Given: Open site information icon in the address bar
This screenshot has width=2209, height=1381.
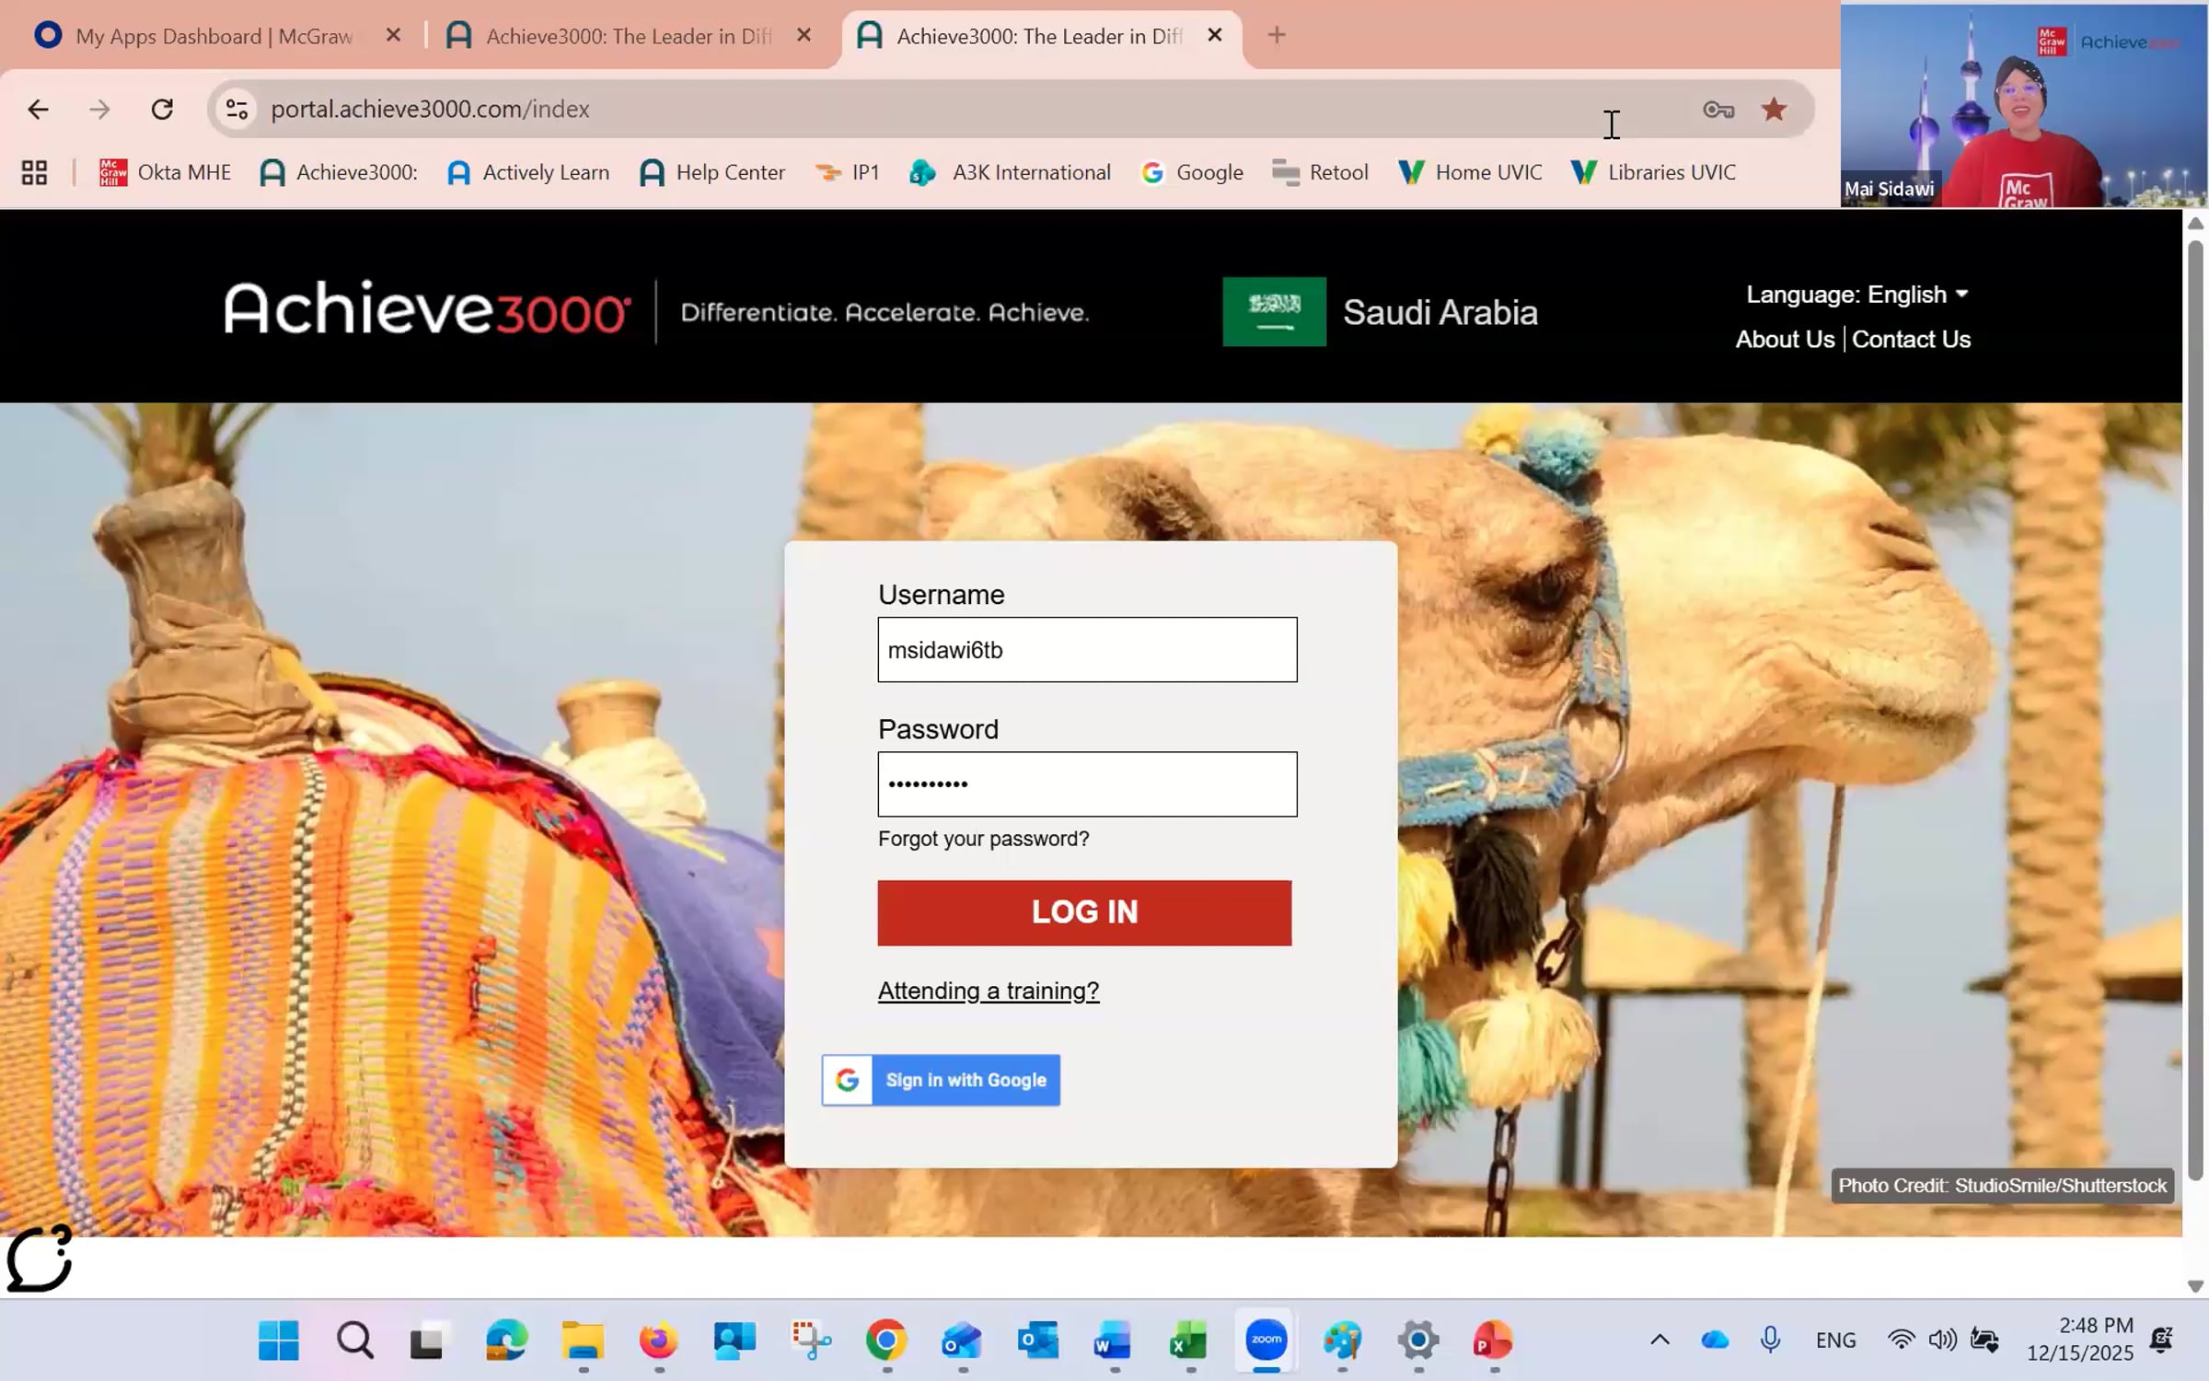Looking at the screenshot, I should coord(237,110).
